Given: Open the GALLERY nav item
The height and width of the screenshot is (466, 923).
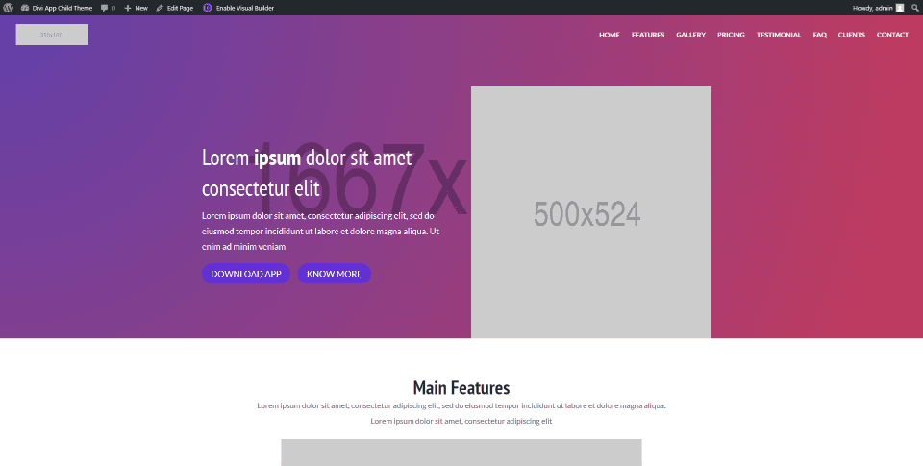Looking at the screenshot, I should tap(690, 35).
